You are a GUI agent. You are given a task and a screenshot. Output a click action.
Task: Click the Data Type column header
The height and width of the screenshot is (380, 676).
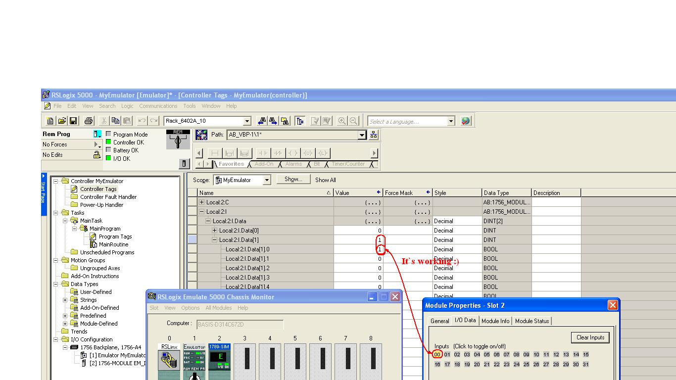pos(507,193)
